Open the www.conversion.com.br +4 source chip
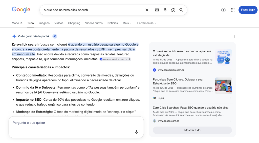Viewport: 259px width, 143px height. pos(115,59)
